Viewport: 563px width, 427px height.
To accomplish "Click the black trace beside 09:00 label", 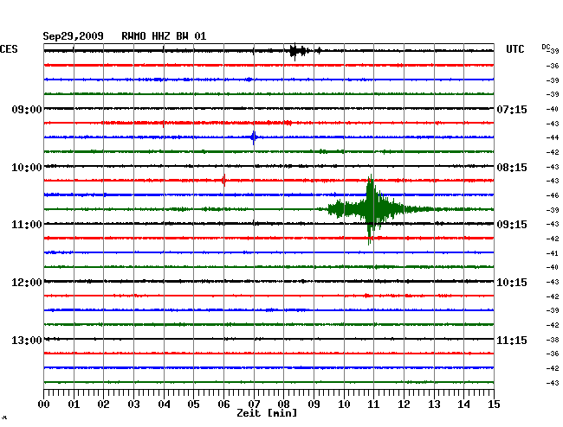I will point(269,108).
